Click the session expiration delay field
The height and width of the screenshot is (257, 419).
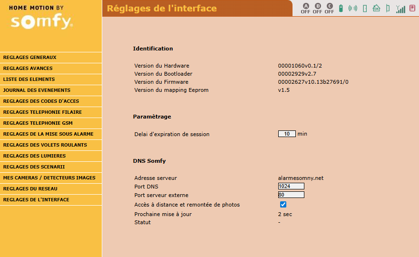[287, 134]
